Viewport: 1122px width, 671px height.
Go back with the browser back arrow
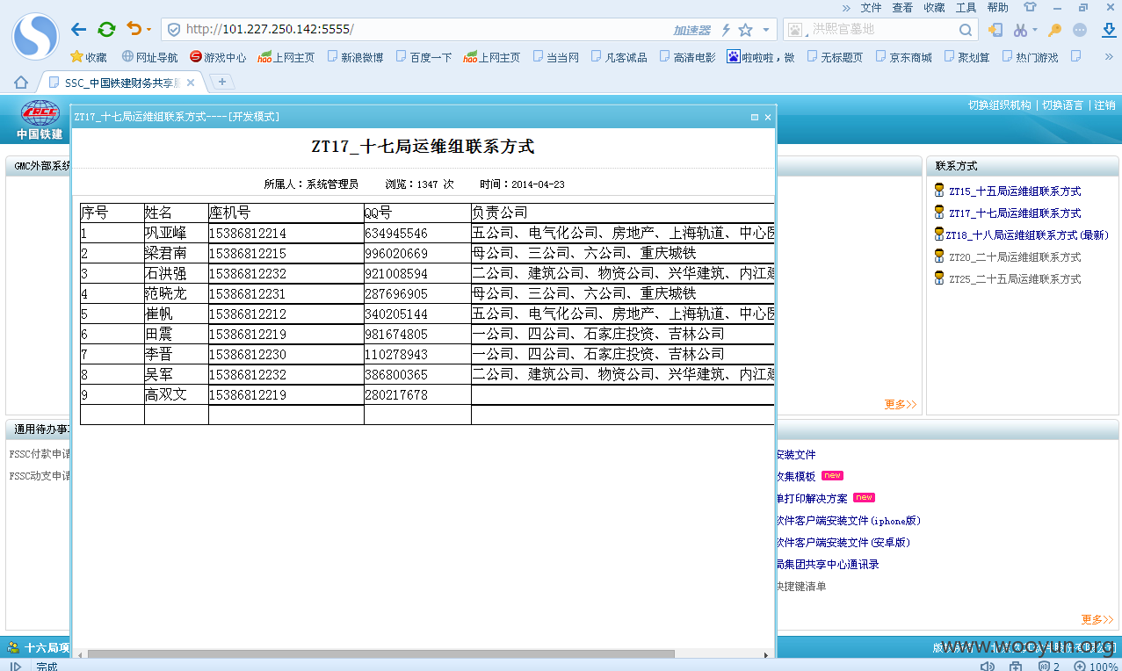(79, 30)
